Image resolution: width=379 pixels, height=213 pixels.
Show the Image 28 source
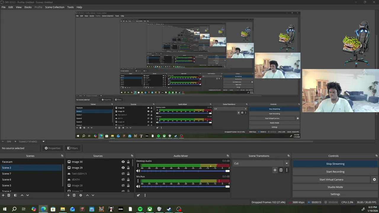(x=123, y=185)
